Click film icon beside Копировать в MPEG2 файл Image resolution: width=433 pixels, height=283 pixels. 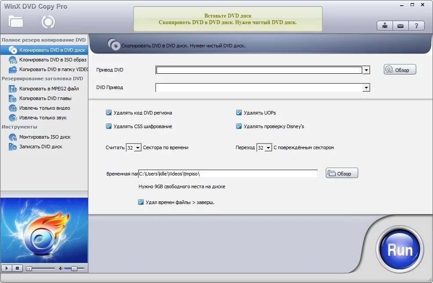13,89
